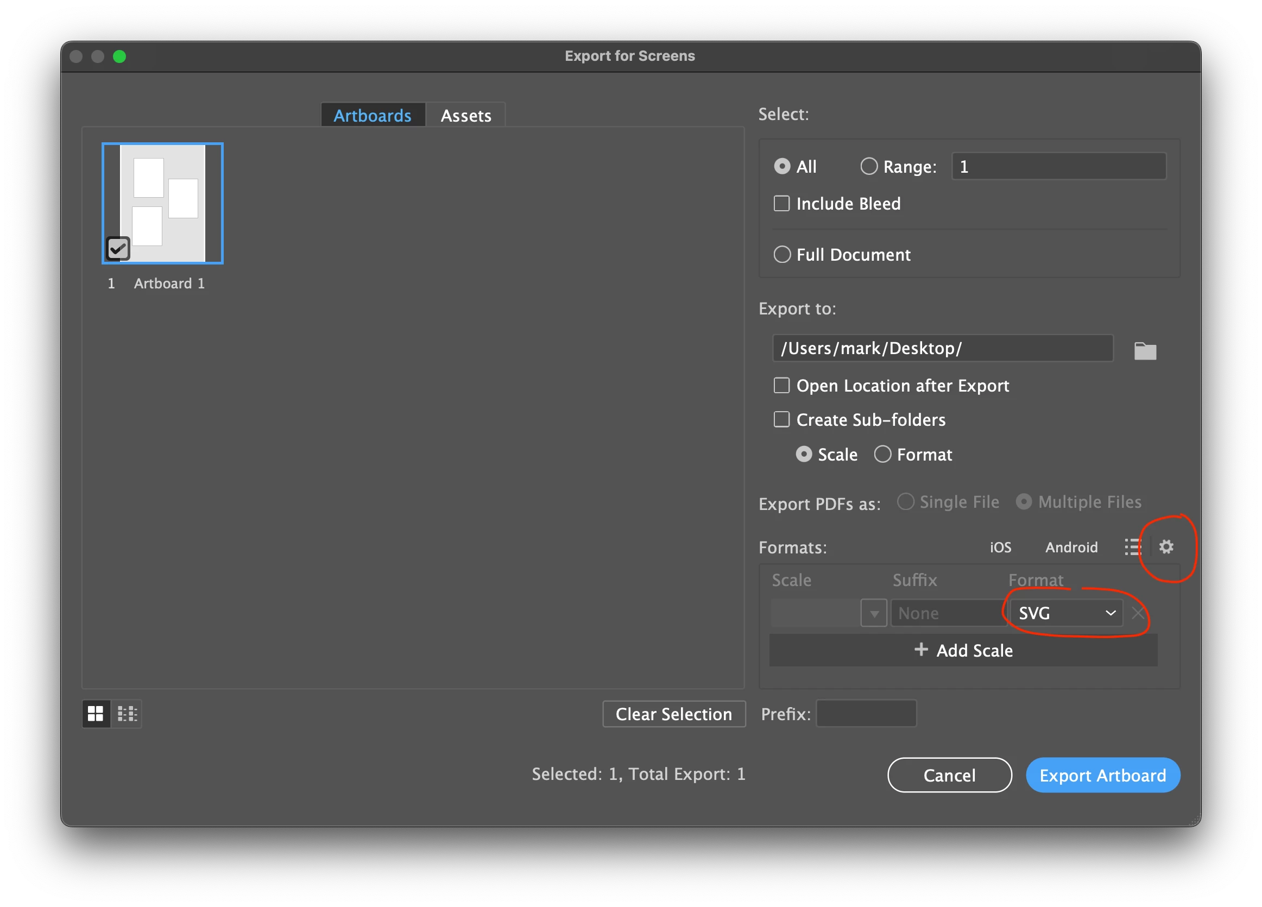Open the SVG format dropdown

coord(1066,613)
